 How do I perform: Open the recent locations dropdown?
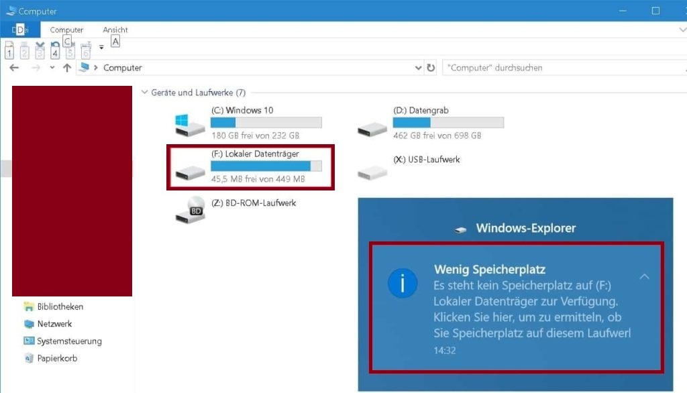52,68
